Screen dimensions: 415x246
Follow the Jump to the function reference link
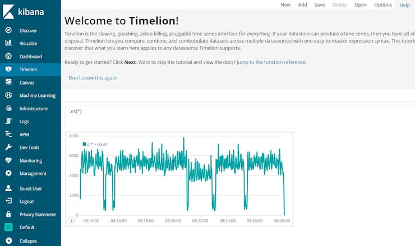point(271,62)
